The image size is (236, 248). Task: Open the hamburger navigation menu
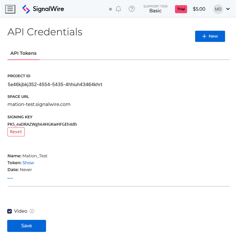point(10,9)
